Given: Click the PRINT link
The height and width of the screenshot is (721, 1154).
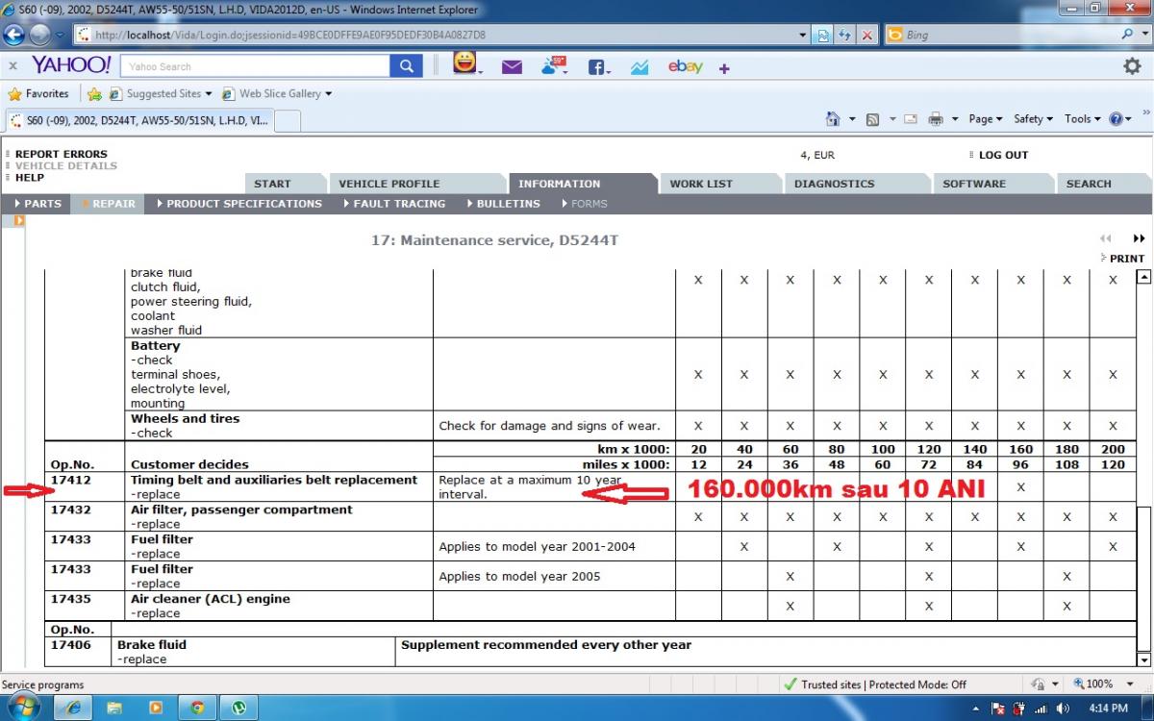Looking at the screenshot, I should (1126, 259).
